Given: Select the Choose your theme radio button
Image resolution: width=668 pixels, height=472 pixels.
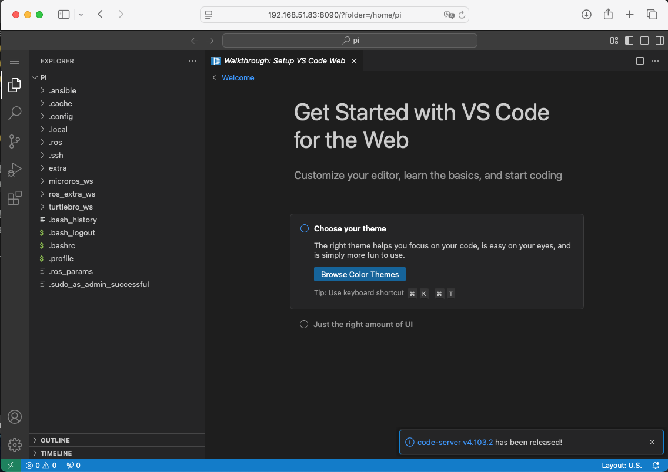Looking at the screenshot, I should coord(304,228).
